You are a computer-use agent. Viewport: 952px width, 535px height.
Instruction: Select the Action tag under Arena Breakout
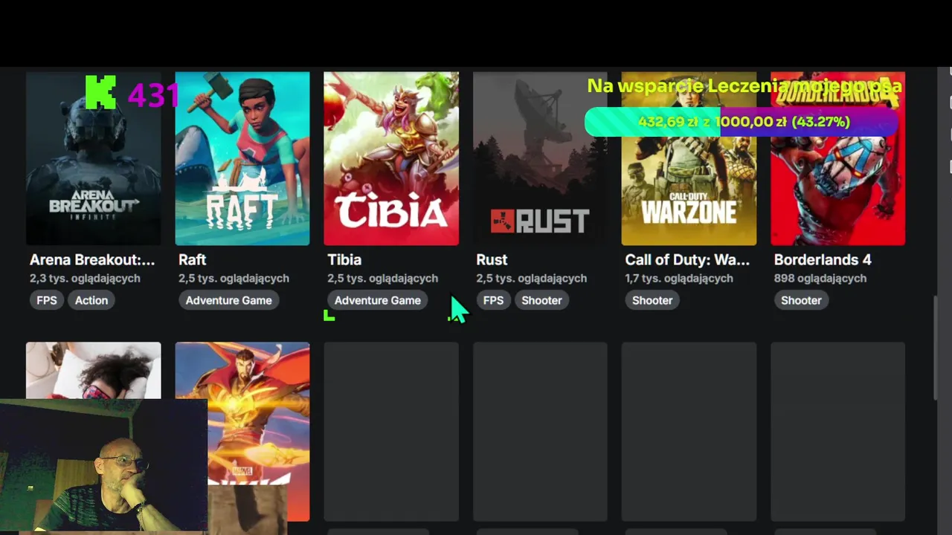pyautogui.click(x=91, y=300)
